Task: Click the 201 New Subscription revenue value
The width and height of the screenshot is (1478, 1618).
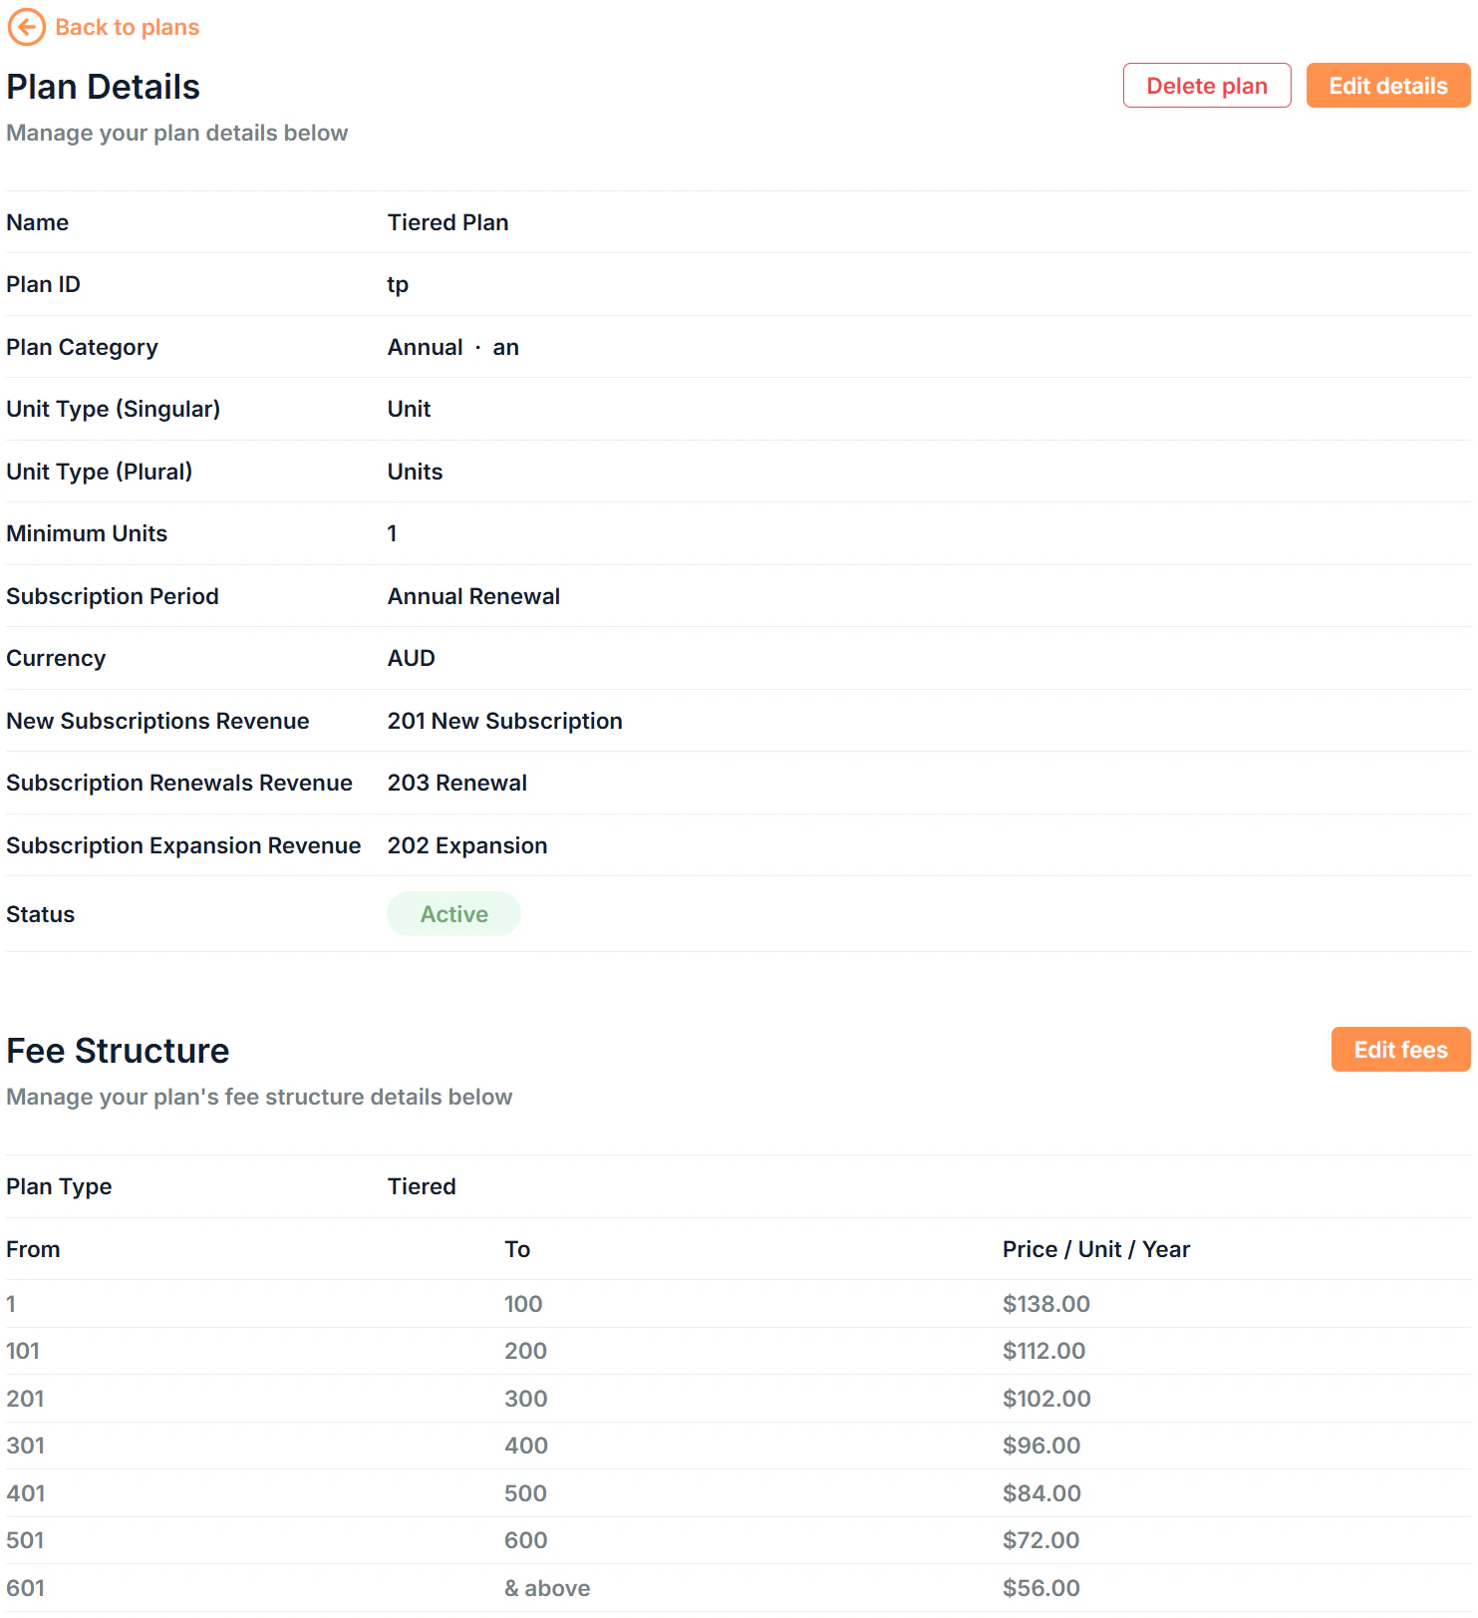Action: click(505, 721)
